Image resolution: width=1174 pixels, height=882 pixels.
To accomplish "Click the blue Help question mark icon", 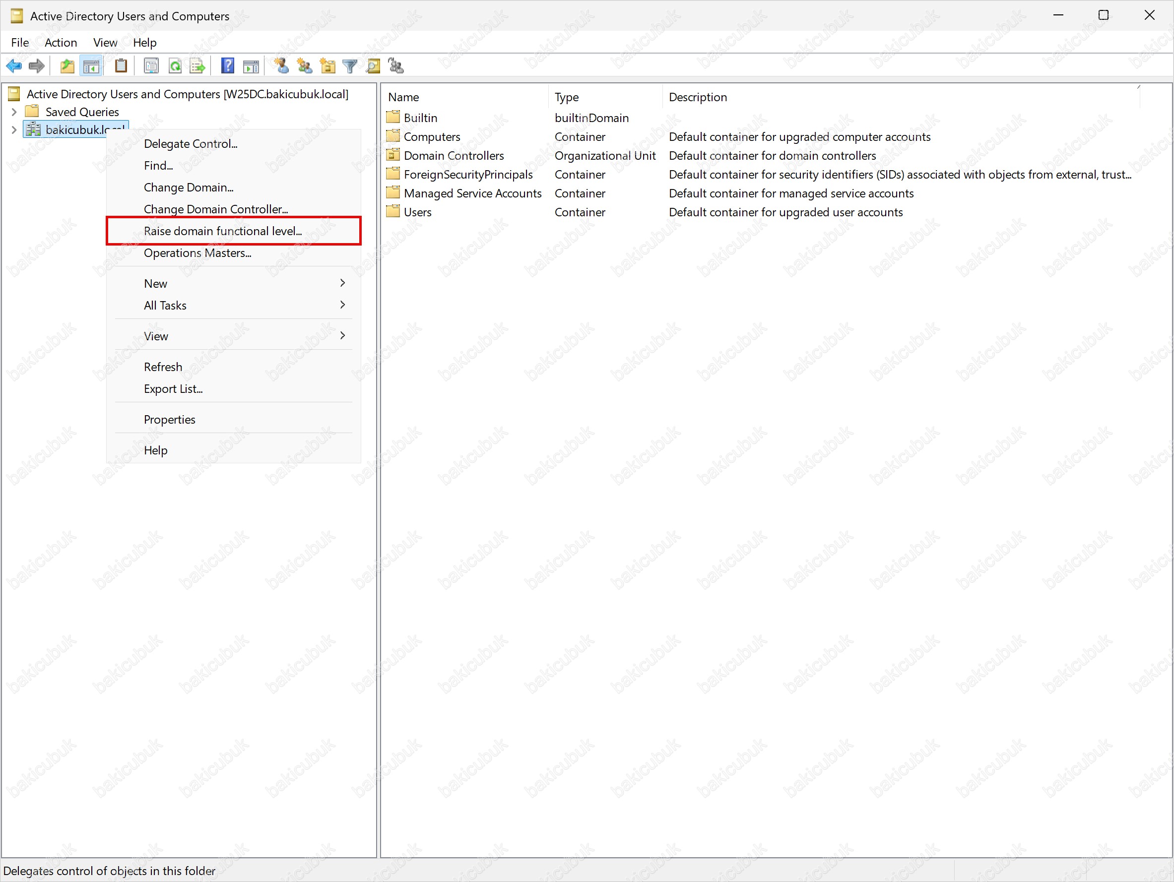I will coord(228,66).
